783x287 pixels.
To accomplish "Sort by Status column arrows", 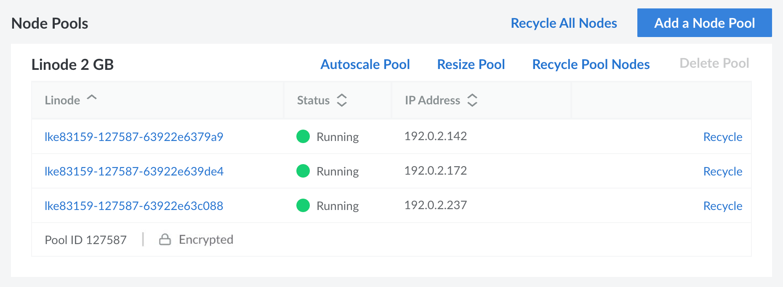I will pyautogui.click(x=342, y=100).
